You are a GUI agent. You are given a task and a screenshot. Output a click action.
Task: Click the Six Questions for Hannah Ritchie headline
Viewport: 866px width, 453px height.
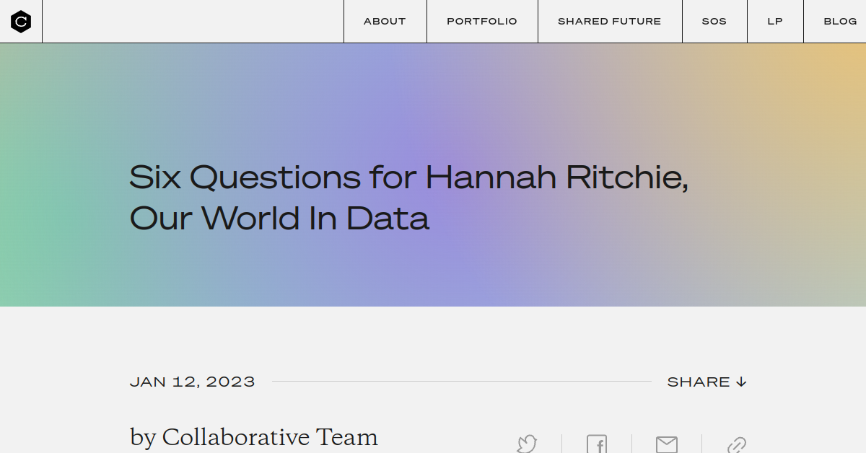pyautogui.click(x=408, y=197)
